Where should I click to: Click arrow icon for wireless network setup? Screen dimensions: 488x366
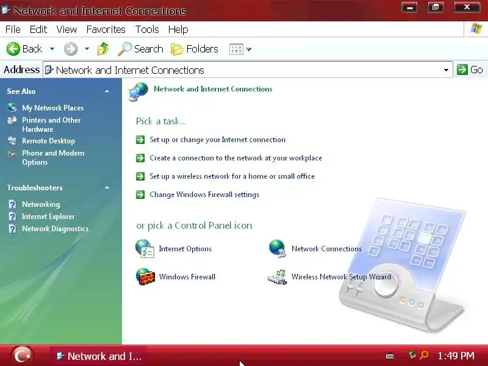click(x=140, y=176)
